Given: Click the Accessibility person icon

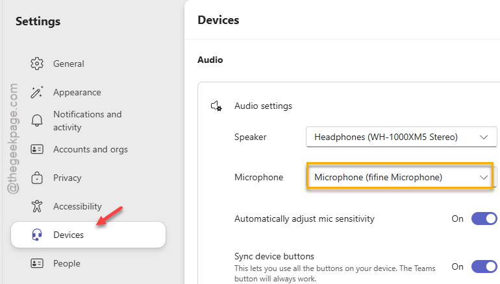Looking at the screenshot, I should tap(37, 206).
